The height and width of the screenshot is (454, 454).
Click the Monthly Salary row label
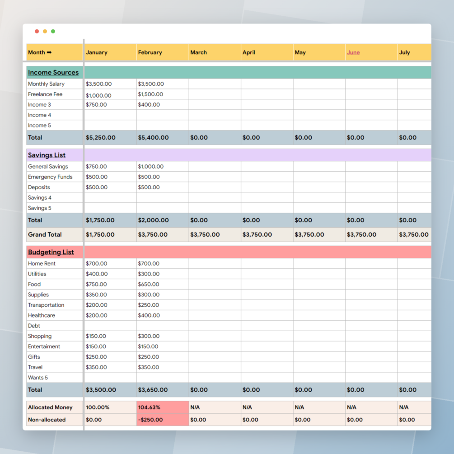[x=46, y=84]
